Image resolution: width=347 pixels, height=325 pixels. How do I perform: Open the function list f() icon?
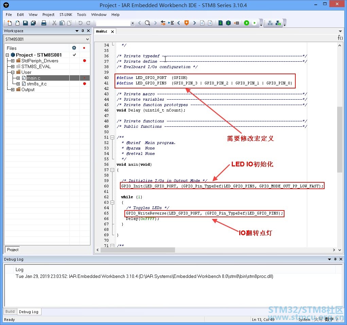pos(340,38)
